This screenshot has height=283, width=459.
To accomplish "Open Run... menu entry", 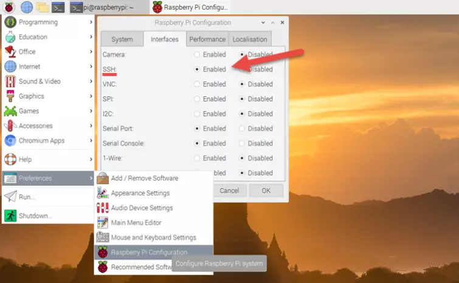I will (x=48, y=197).
